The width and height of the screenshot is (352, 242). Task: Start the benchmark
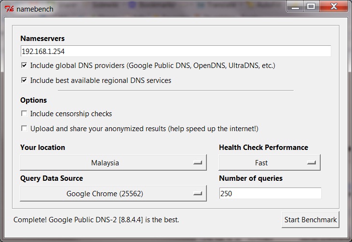pos(311,219)
